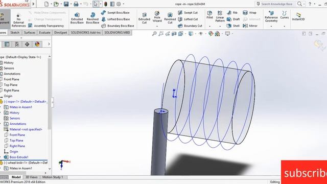Pick the Wrap tool
Screen dimensions: 327x184
tap(249, 12)
